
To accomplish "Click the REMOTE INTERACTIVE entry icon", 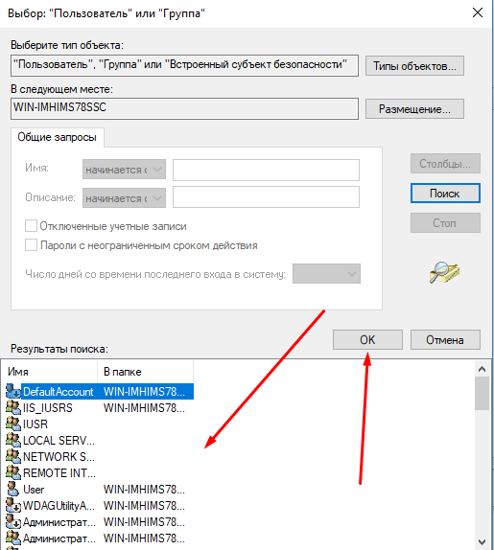I will point(13,472).
